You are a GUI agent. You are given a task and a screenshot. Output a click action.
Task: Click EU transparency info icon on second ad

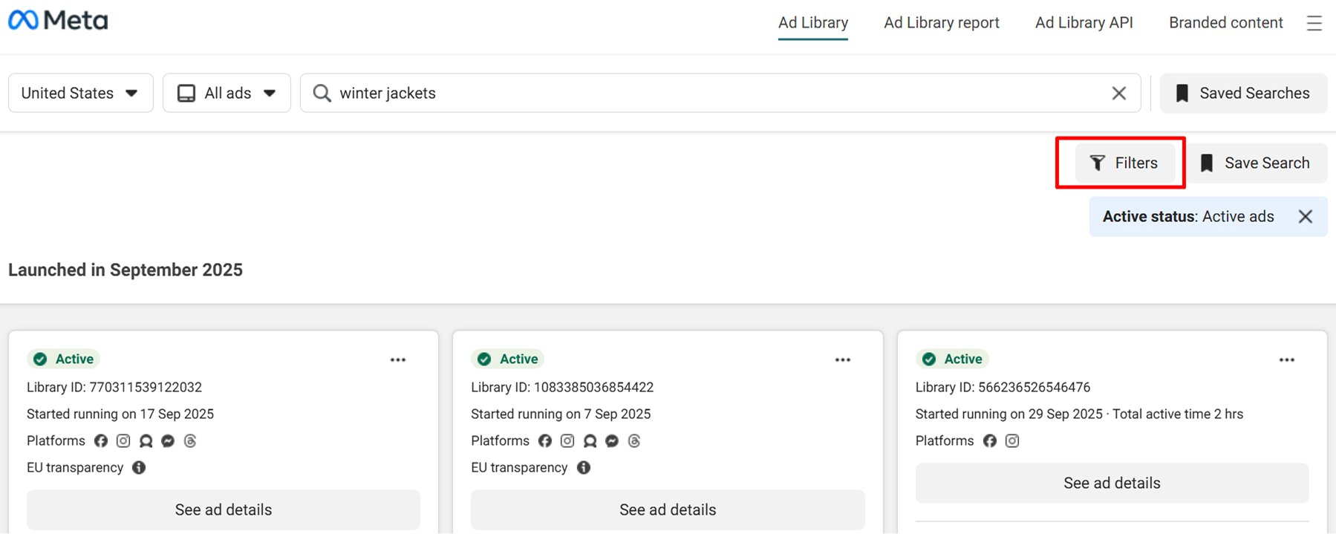pos(584,468)
